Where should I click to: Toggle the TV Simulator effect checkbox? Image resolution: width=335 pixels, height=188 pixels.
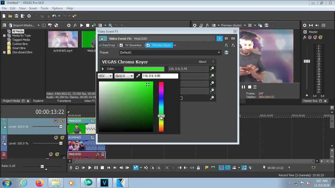tap(121, 45)
